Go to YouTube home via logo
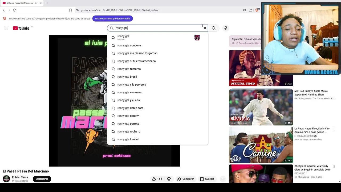The height and width of the screenshot is (192, 341). (x=21, y=28)
